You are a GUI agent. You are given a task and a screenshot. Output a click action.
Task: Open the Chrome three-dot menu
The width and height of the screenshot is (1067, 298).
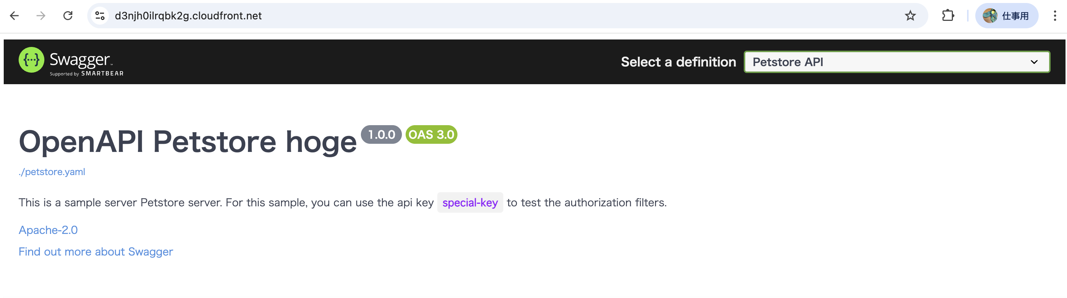(1055, 16)
